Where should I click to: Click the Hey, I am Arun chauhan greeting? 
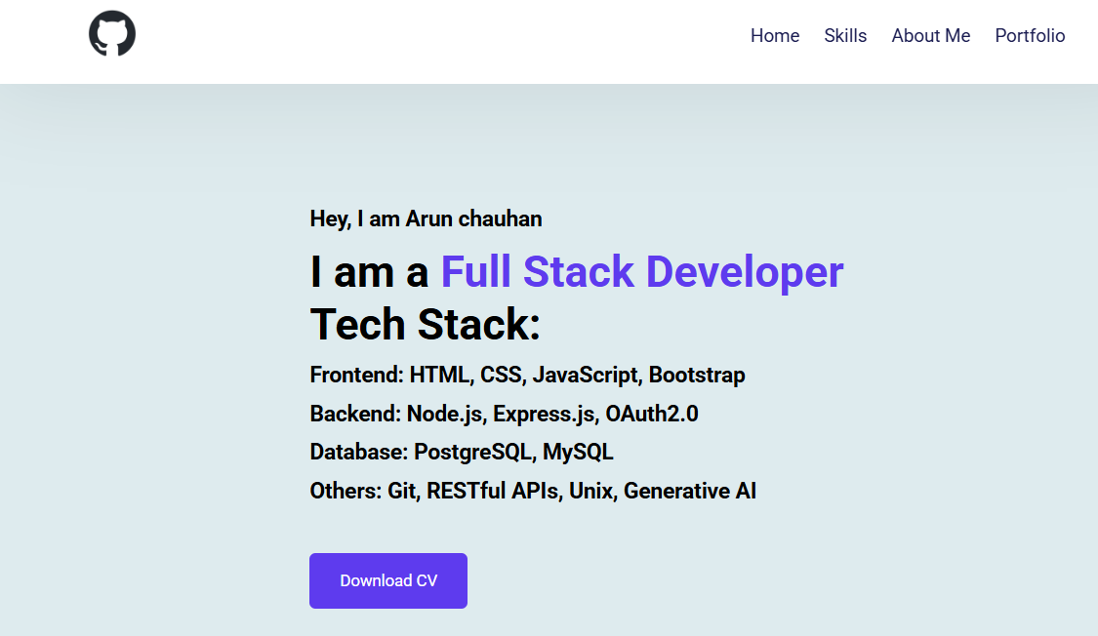click(x=426, y=219)
